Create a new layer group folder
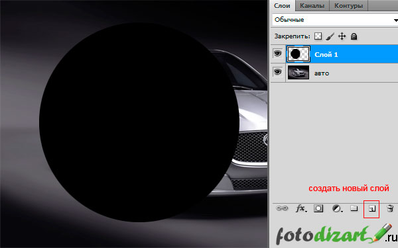 (x=354, y=208)
